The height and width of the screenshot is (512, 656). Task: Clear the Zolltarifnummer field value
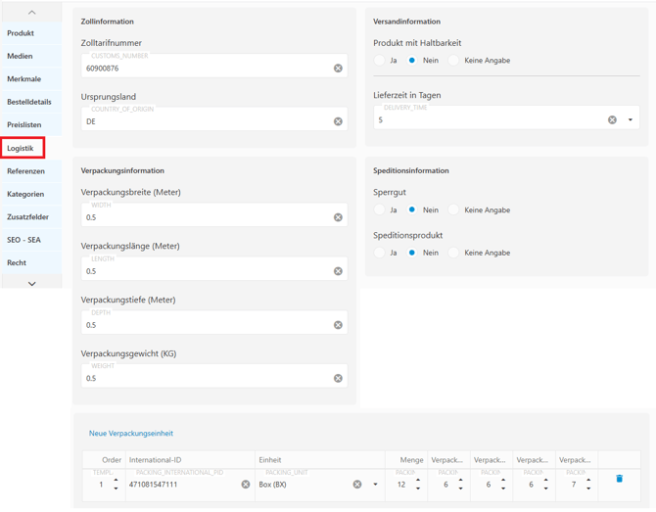tap(338, 69)
